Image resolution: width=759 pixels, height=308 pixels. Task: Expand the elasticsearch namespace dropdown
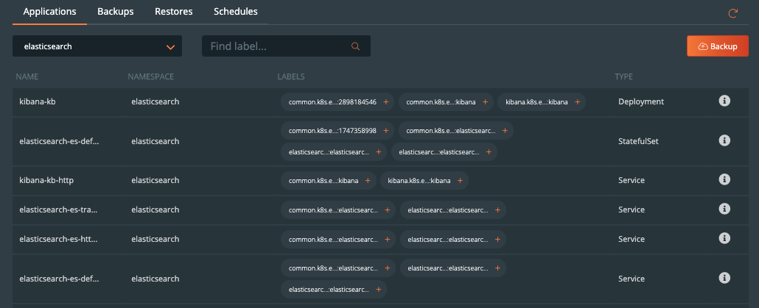pos(171,46)
